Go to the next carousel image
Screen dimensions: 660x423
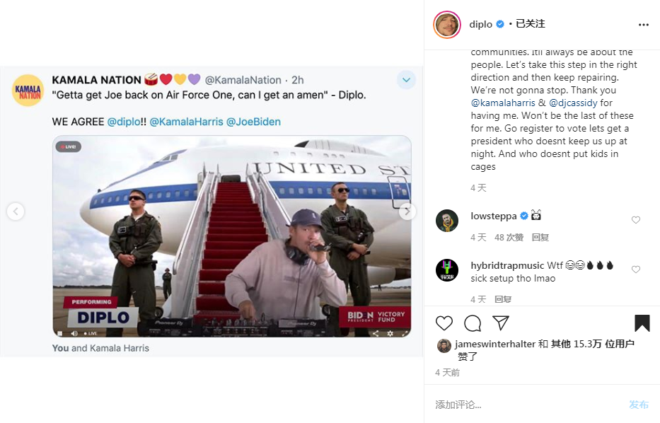(x=407, y=211)
